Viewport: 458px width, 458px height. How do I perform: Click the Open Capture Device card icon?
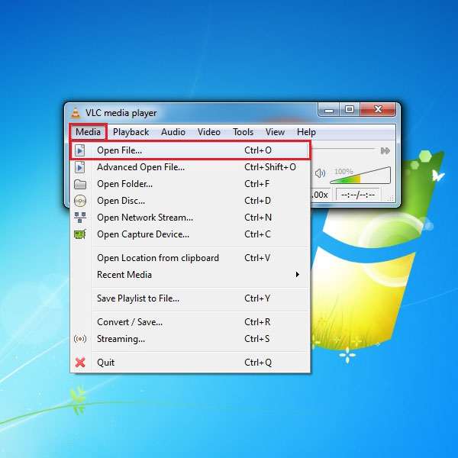point(80,234)
